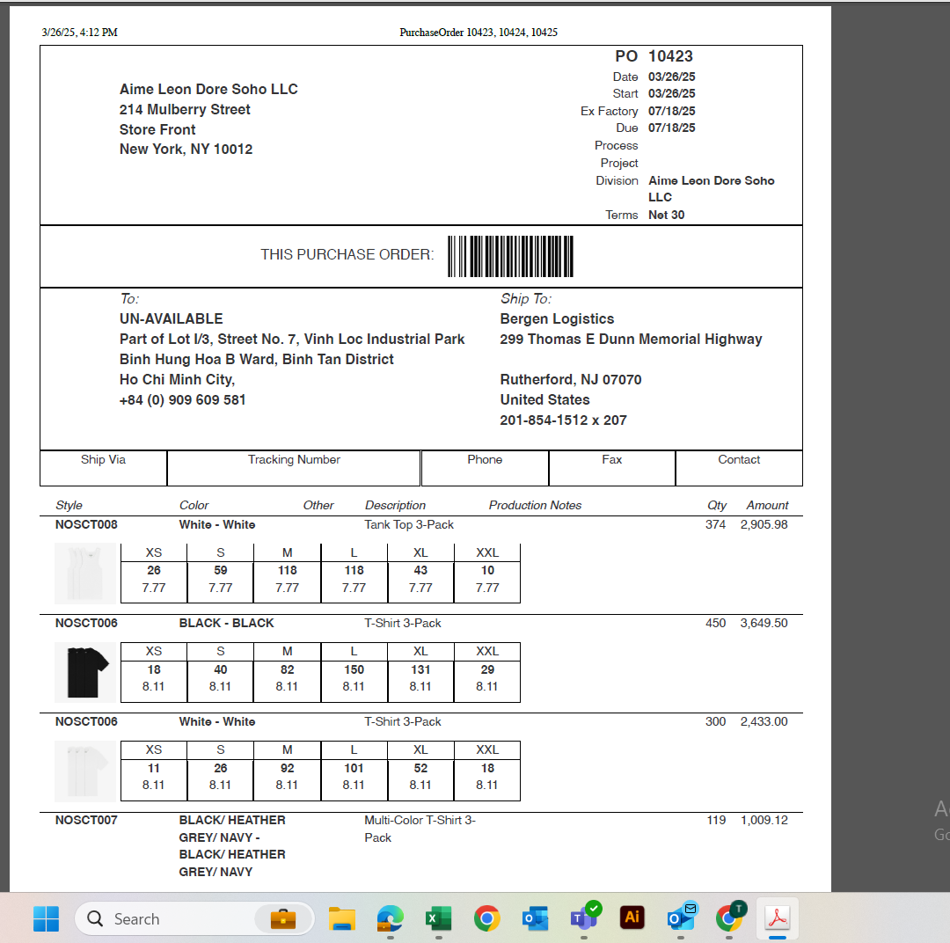The height and width of the screenshot is (943, 950).
Task: Click the print timestamp "3/26/25, 4:12 PM"
Action: point(79,33)
